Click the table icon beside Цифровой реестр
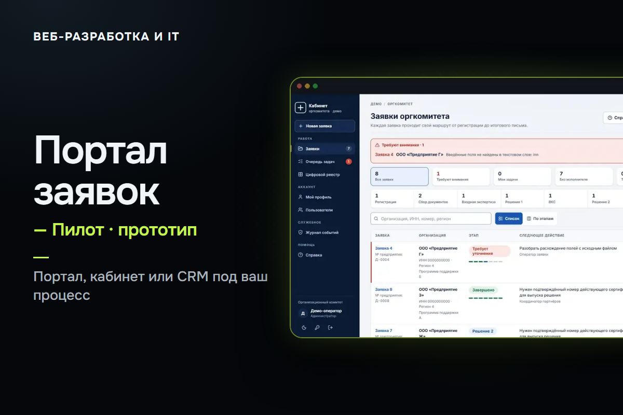This screenshot has width=623, height=415. tap(300, 175)
